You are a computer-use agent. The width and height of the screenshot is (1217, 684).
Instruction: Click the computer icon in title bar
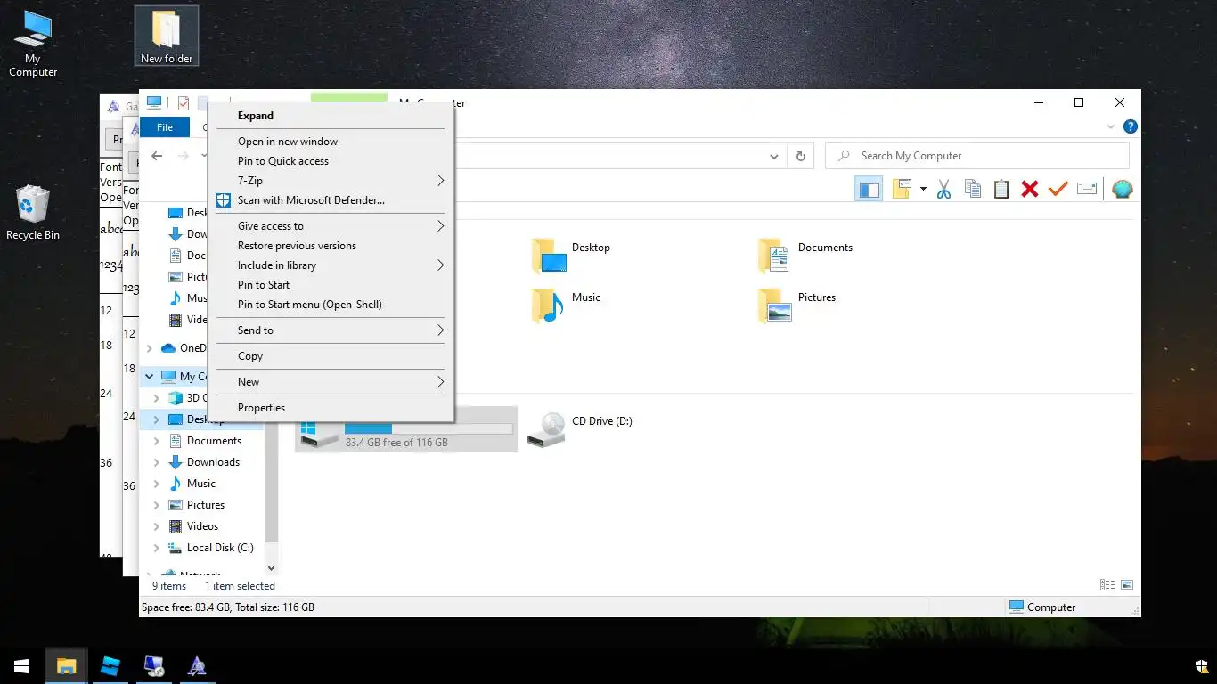154,103
